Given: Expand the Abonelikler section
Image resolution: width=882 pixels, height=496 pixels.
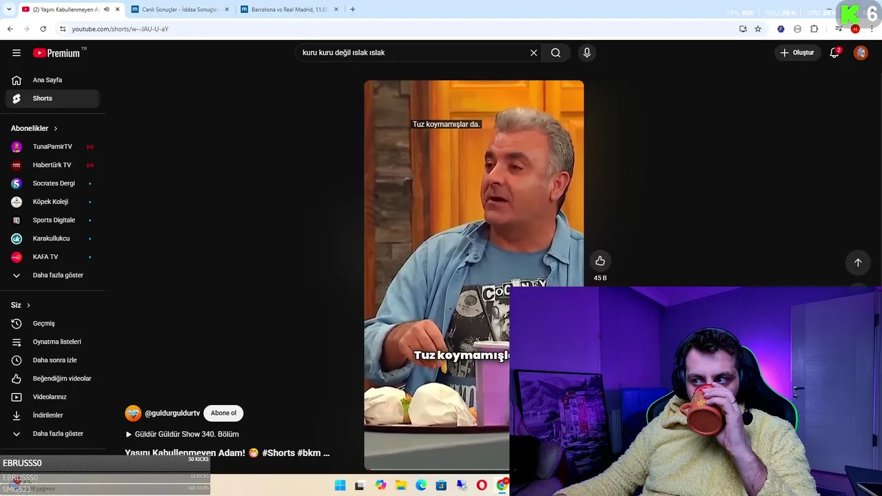Looking at the screenshot, I should (x=34, y=129).
